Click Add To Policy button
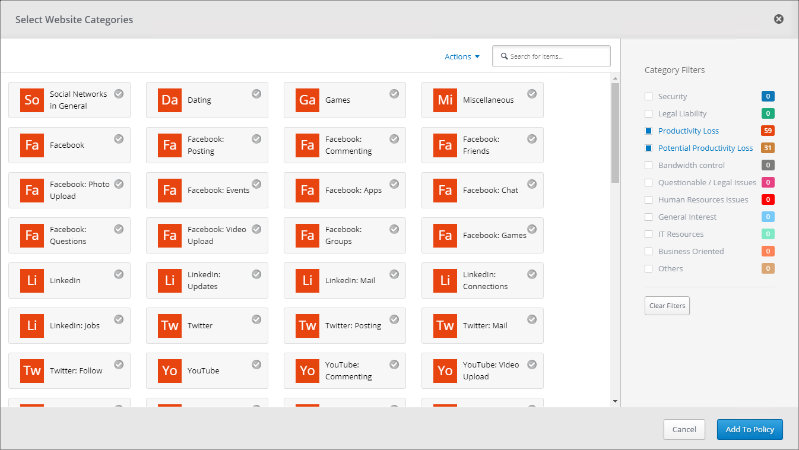This screenshot has height=450, width=799. point(750,429)
